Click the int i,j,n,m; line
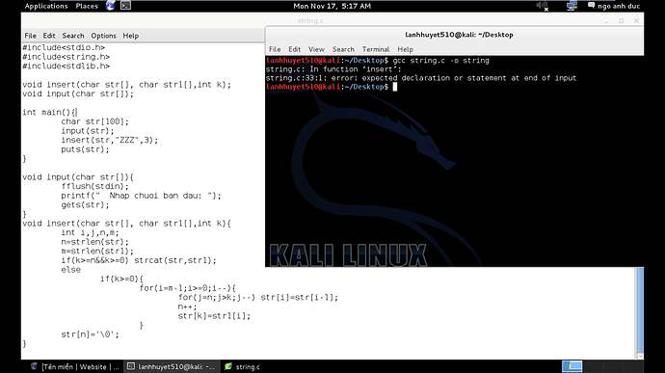The height and width of the screenshot is (373, 665). 90,232
